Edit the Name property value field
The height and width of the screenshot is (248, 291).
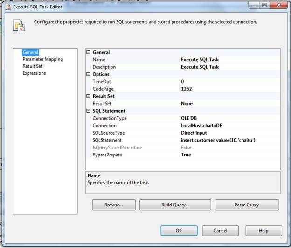pyautogui.click(x=229, y=60)
